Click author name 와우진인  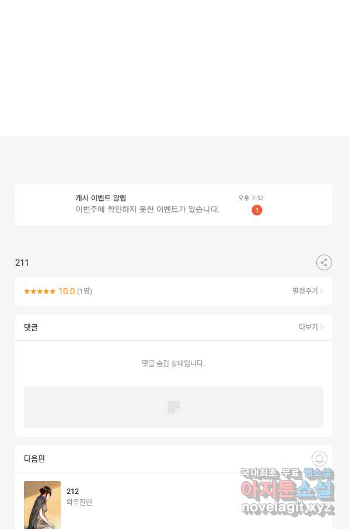(79, 502)
